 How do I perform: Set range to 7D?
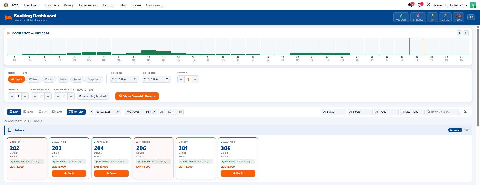point(161,112)
